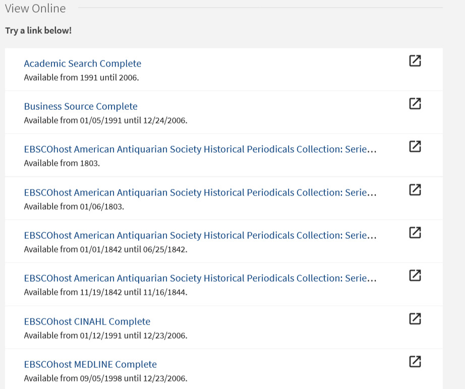Image resolution: width=465 pixels, height=389 pixels.
Task: Select Antiquarian Society link available from 01/06/1803
Action: click(x=200, y=192)
